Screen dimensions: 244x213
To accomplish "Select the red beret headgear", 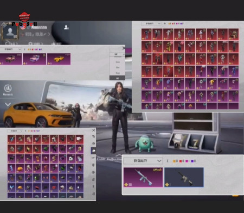I will click(37, 188).
